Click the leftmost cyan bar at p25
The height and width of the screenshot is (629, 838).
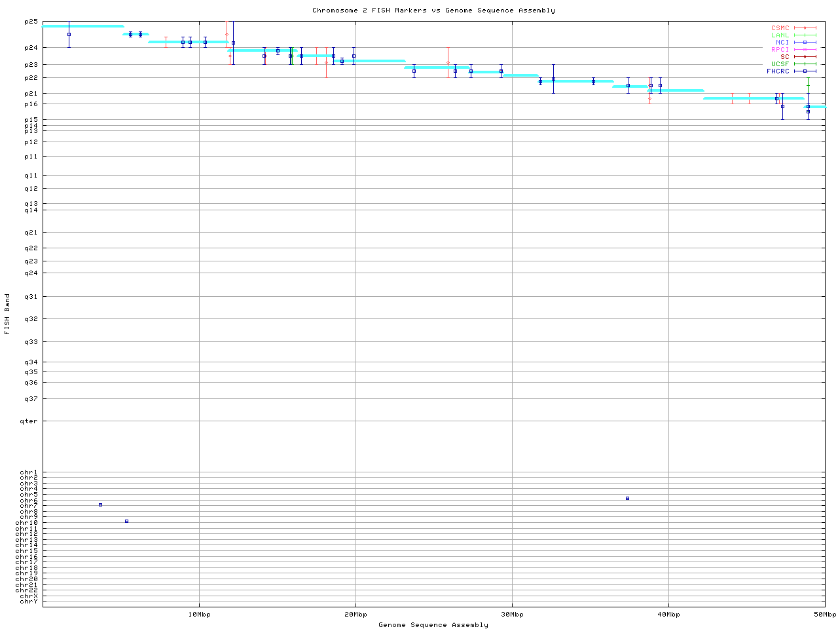pyautogui.click(x=83, y=26)
